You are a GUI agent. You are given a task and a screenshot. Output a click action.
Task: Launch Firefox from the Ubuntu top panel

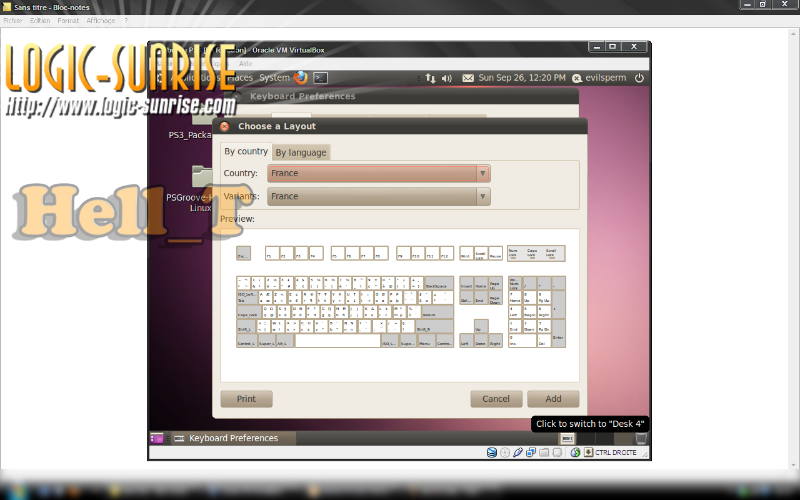click(301, 77)
